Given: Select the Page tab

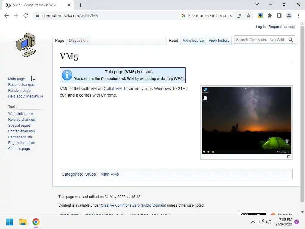Looking at the screenshot, I should coord(60,40).
